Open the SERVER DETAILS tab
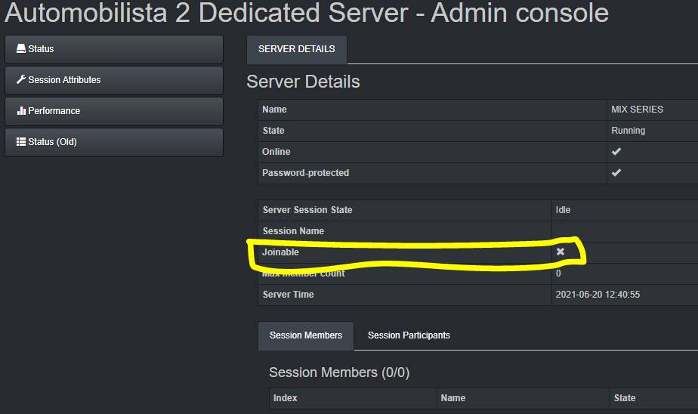 [296, 49]
